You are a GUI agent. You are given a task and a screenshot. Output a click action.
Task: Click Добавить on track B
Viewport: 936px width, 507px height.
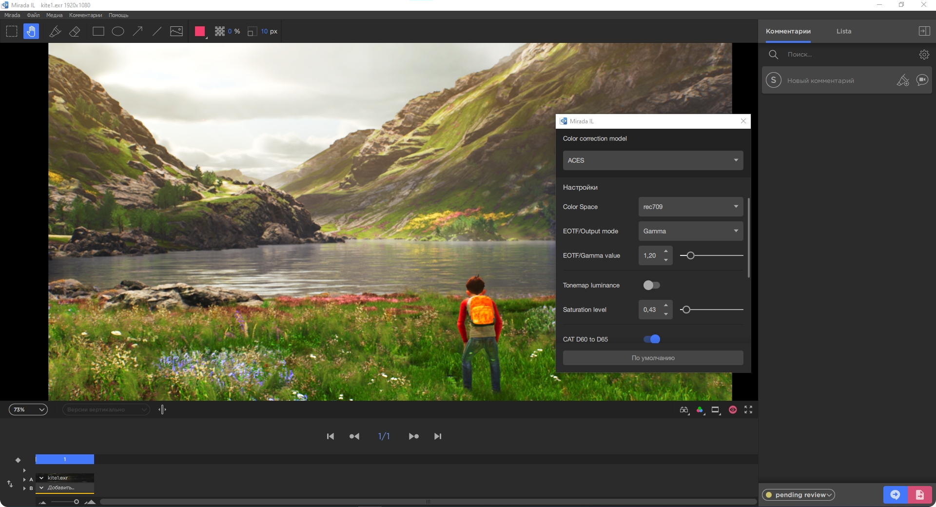tap(60, 487)
